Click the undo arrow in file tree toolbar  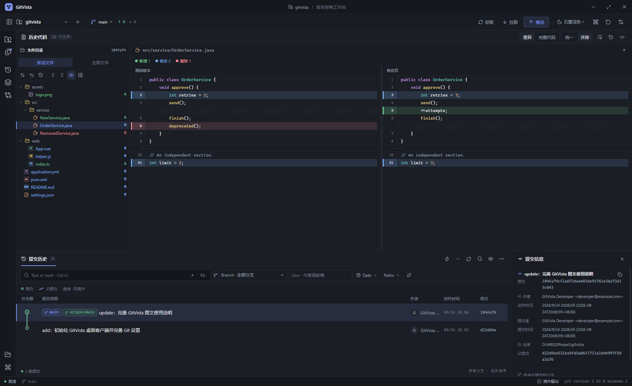click(32, 75)
